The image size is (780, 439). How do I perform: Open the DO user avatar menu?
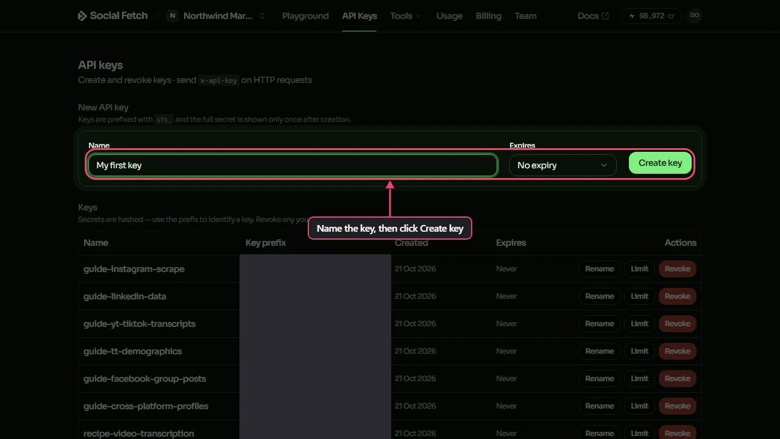point(695,16)
